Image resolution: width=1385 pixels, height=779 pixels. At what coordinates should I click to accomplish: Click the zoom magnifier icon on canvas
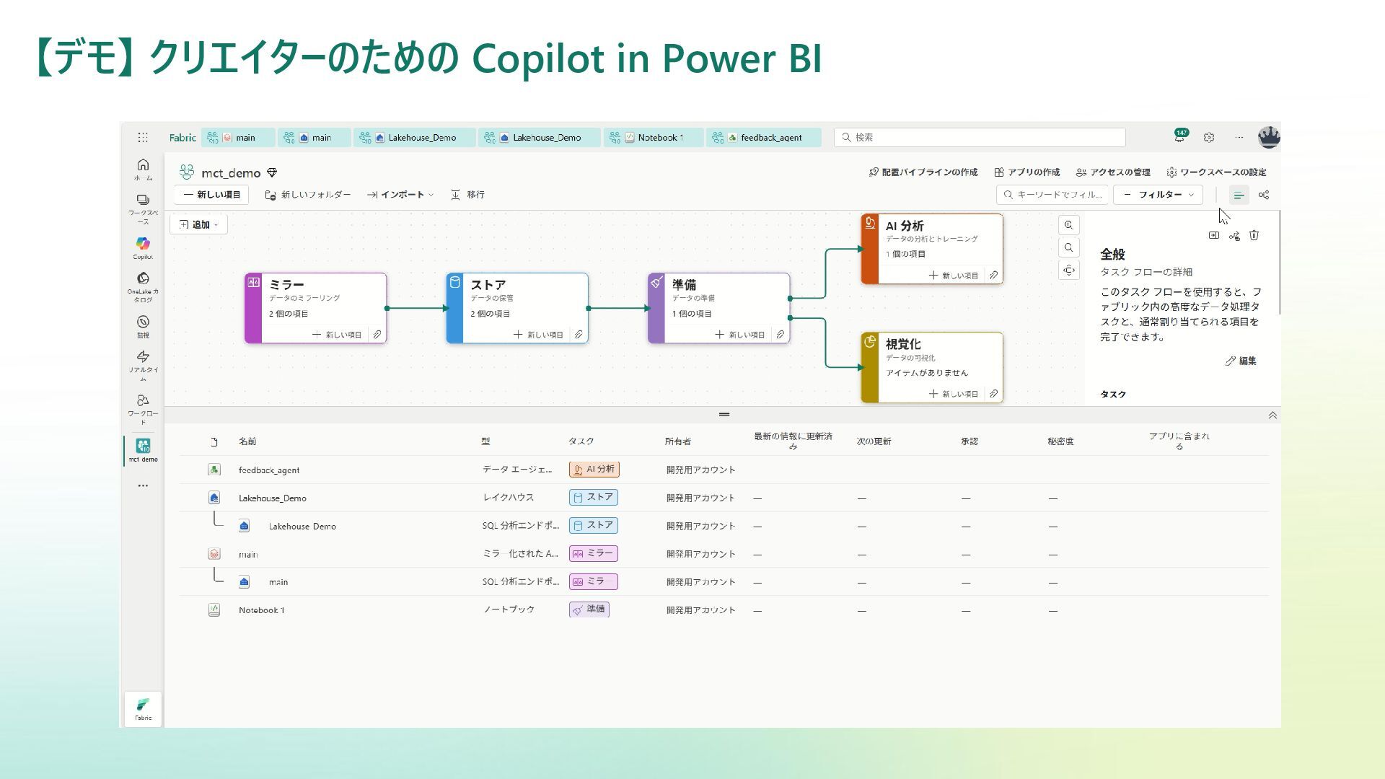coord(1068,247)
